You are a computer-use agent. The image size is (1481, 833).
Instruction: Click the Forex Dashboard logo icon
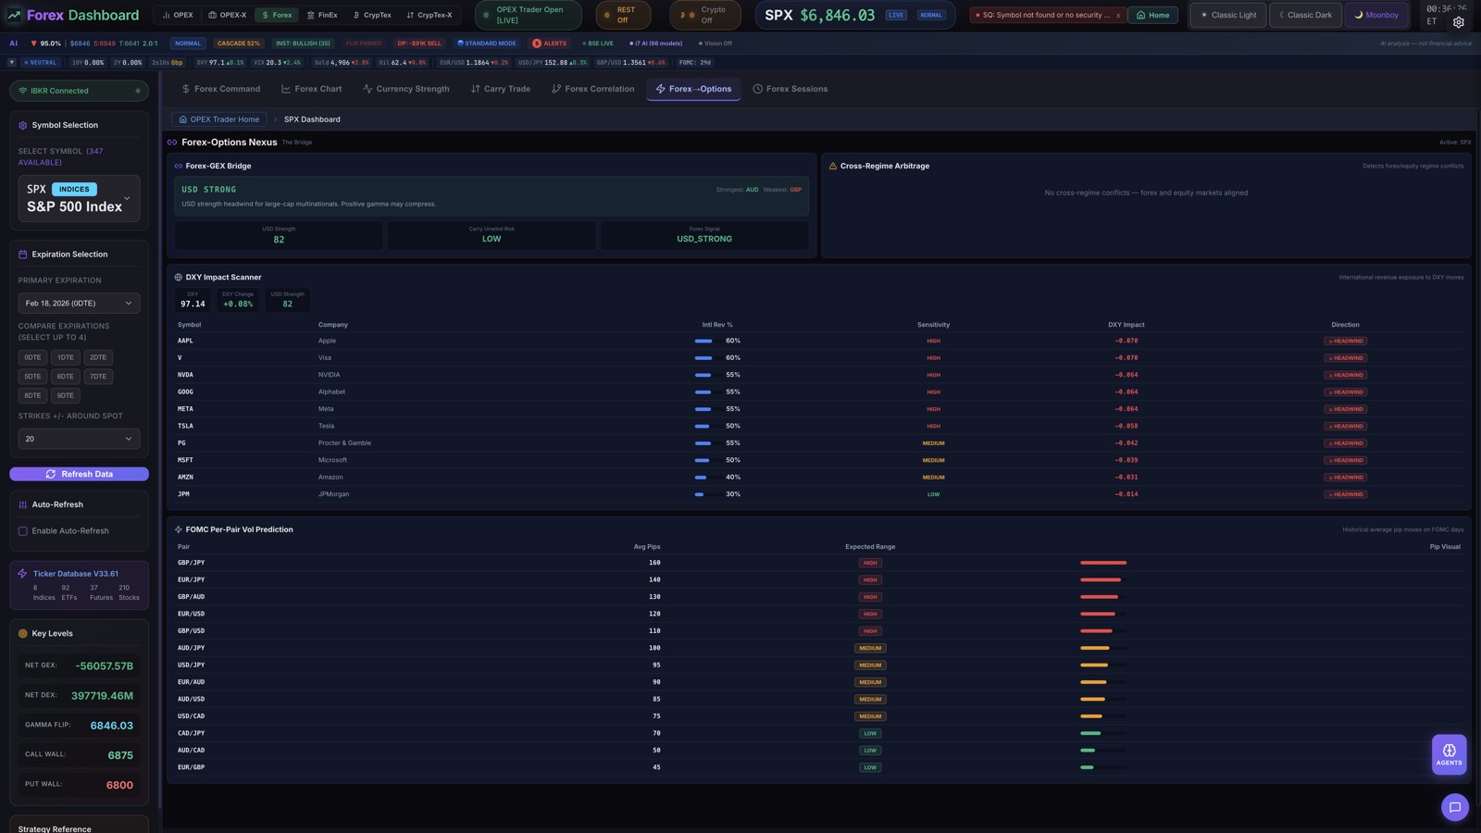13,15
